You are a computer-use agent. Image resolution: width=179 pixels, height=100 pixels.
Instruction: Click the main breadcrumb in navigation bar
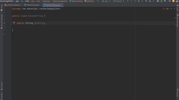coord(27,1)
